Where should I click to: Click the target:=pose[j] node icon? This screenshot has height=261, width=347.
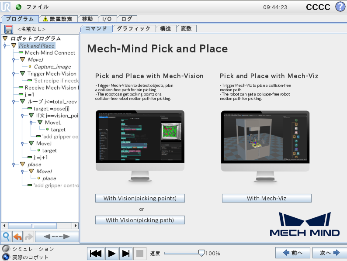pos(30,108)
